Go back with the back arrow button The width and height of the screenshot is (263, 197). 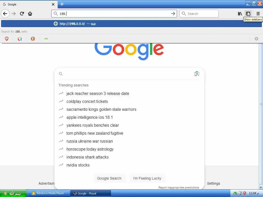(5, 14)
